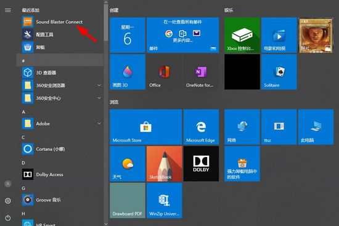The width and height of the screenshot is (339, 226).
Task: Click the scrollbar up arrow
Action: (106, 2)
